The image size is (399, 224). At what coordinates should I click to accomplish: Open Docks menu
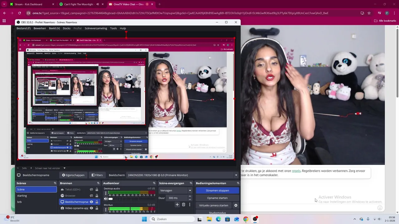pyautogui.click(x=67, y=28)
